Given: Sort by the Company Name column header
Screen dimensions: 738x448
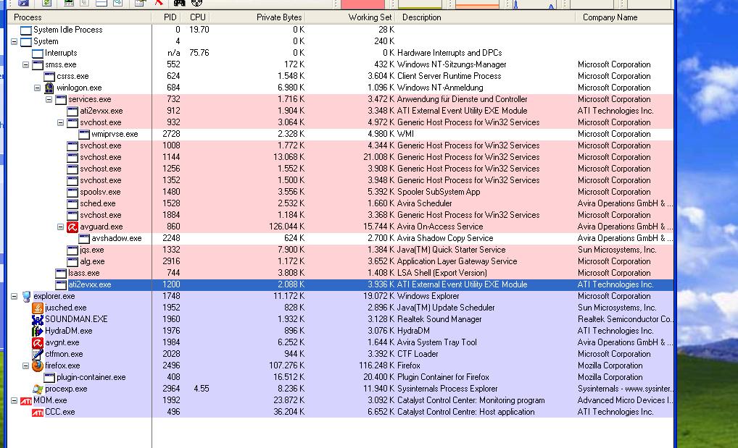Looking at the screenshot, I should click(x=625, y=17).
